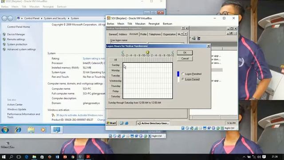Click the guest Start button
284x160 pixels.
click(111, 123)
